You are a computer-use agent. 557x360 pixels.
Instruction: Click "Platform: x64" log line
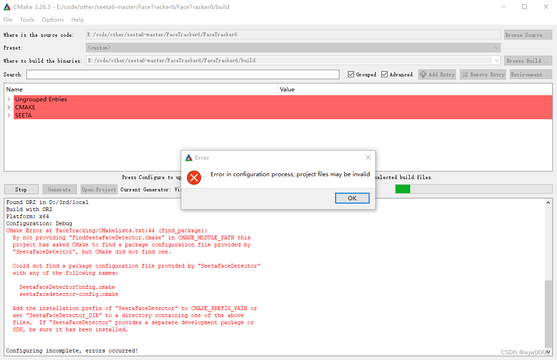27,216
